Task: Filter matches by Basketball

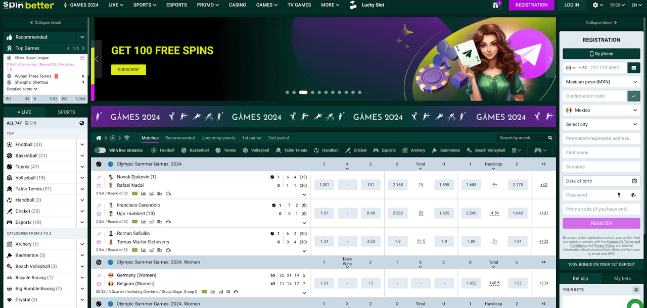Action: (195, 150)
